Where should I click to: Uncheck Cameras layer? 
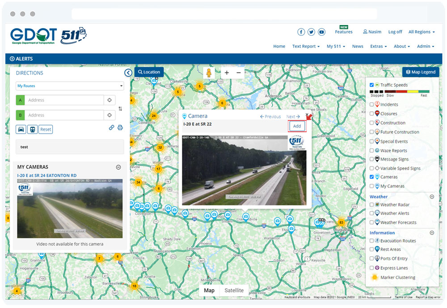pyautogui.click(x=372, y=177)
